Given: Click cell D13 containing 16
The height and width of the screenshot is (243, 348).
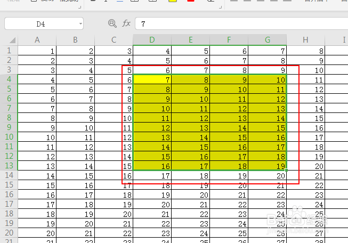Looking at the screenshot, I should (x=152, y=166).
